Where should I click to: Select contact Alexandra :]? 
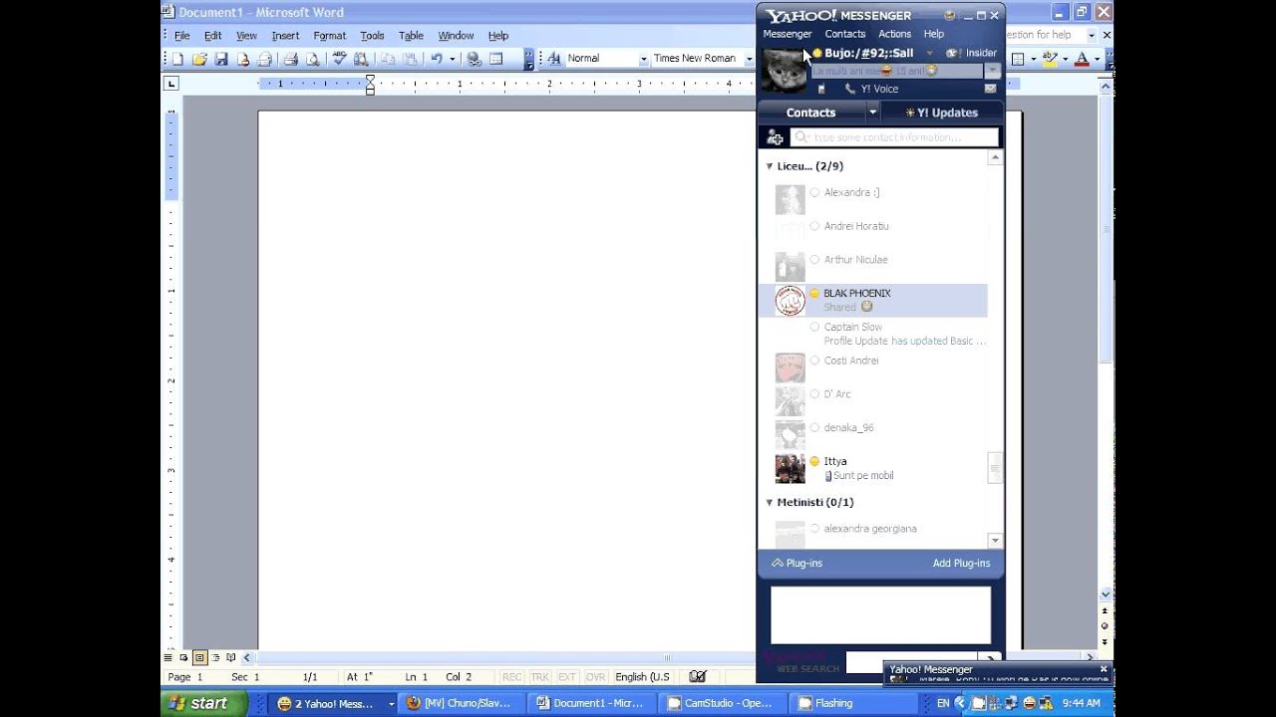pos(873,199)
